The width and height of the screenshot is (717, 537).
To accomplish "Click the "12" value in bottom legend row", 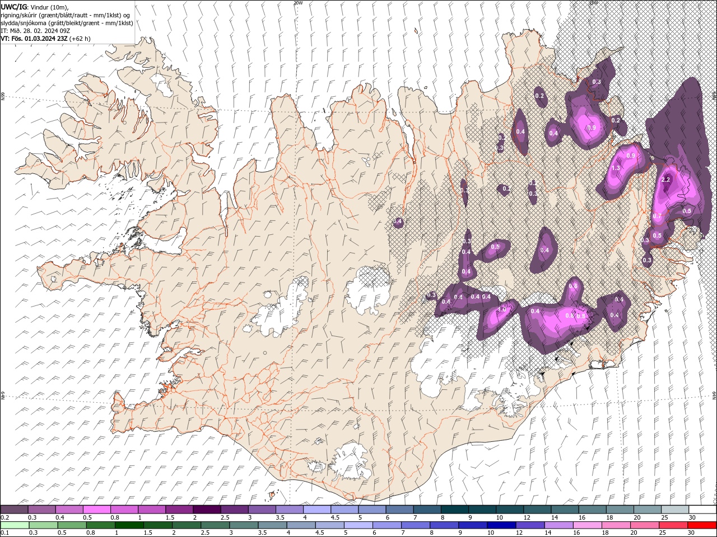I will click(520, 533).
